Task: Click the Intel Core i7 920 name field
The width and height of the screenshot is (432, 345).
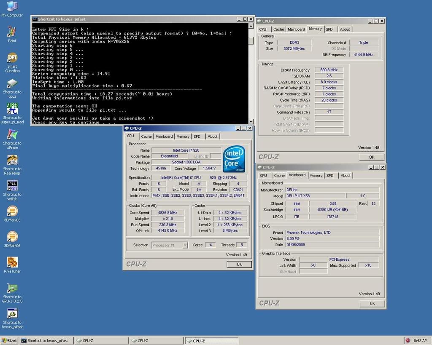Action: click(x=186, y=150)
